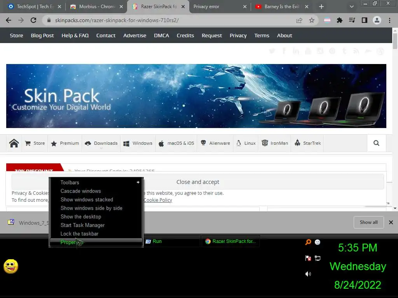398x298 pixels.
Task: Open the DMCA page
Action: tap(161, 35)
